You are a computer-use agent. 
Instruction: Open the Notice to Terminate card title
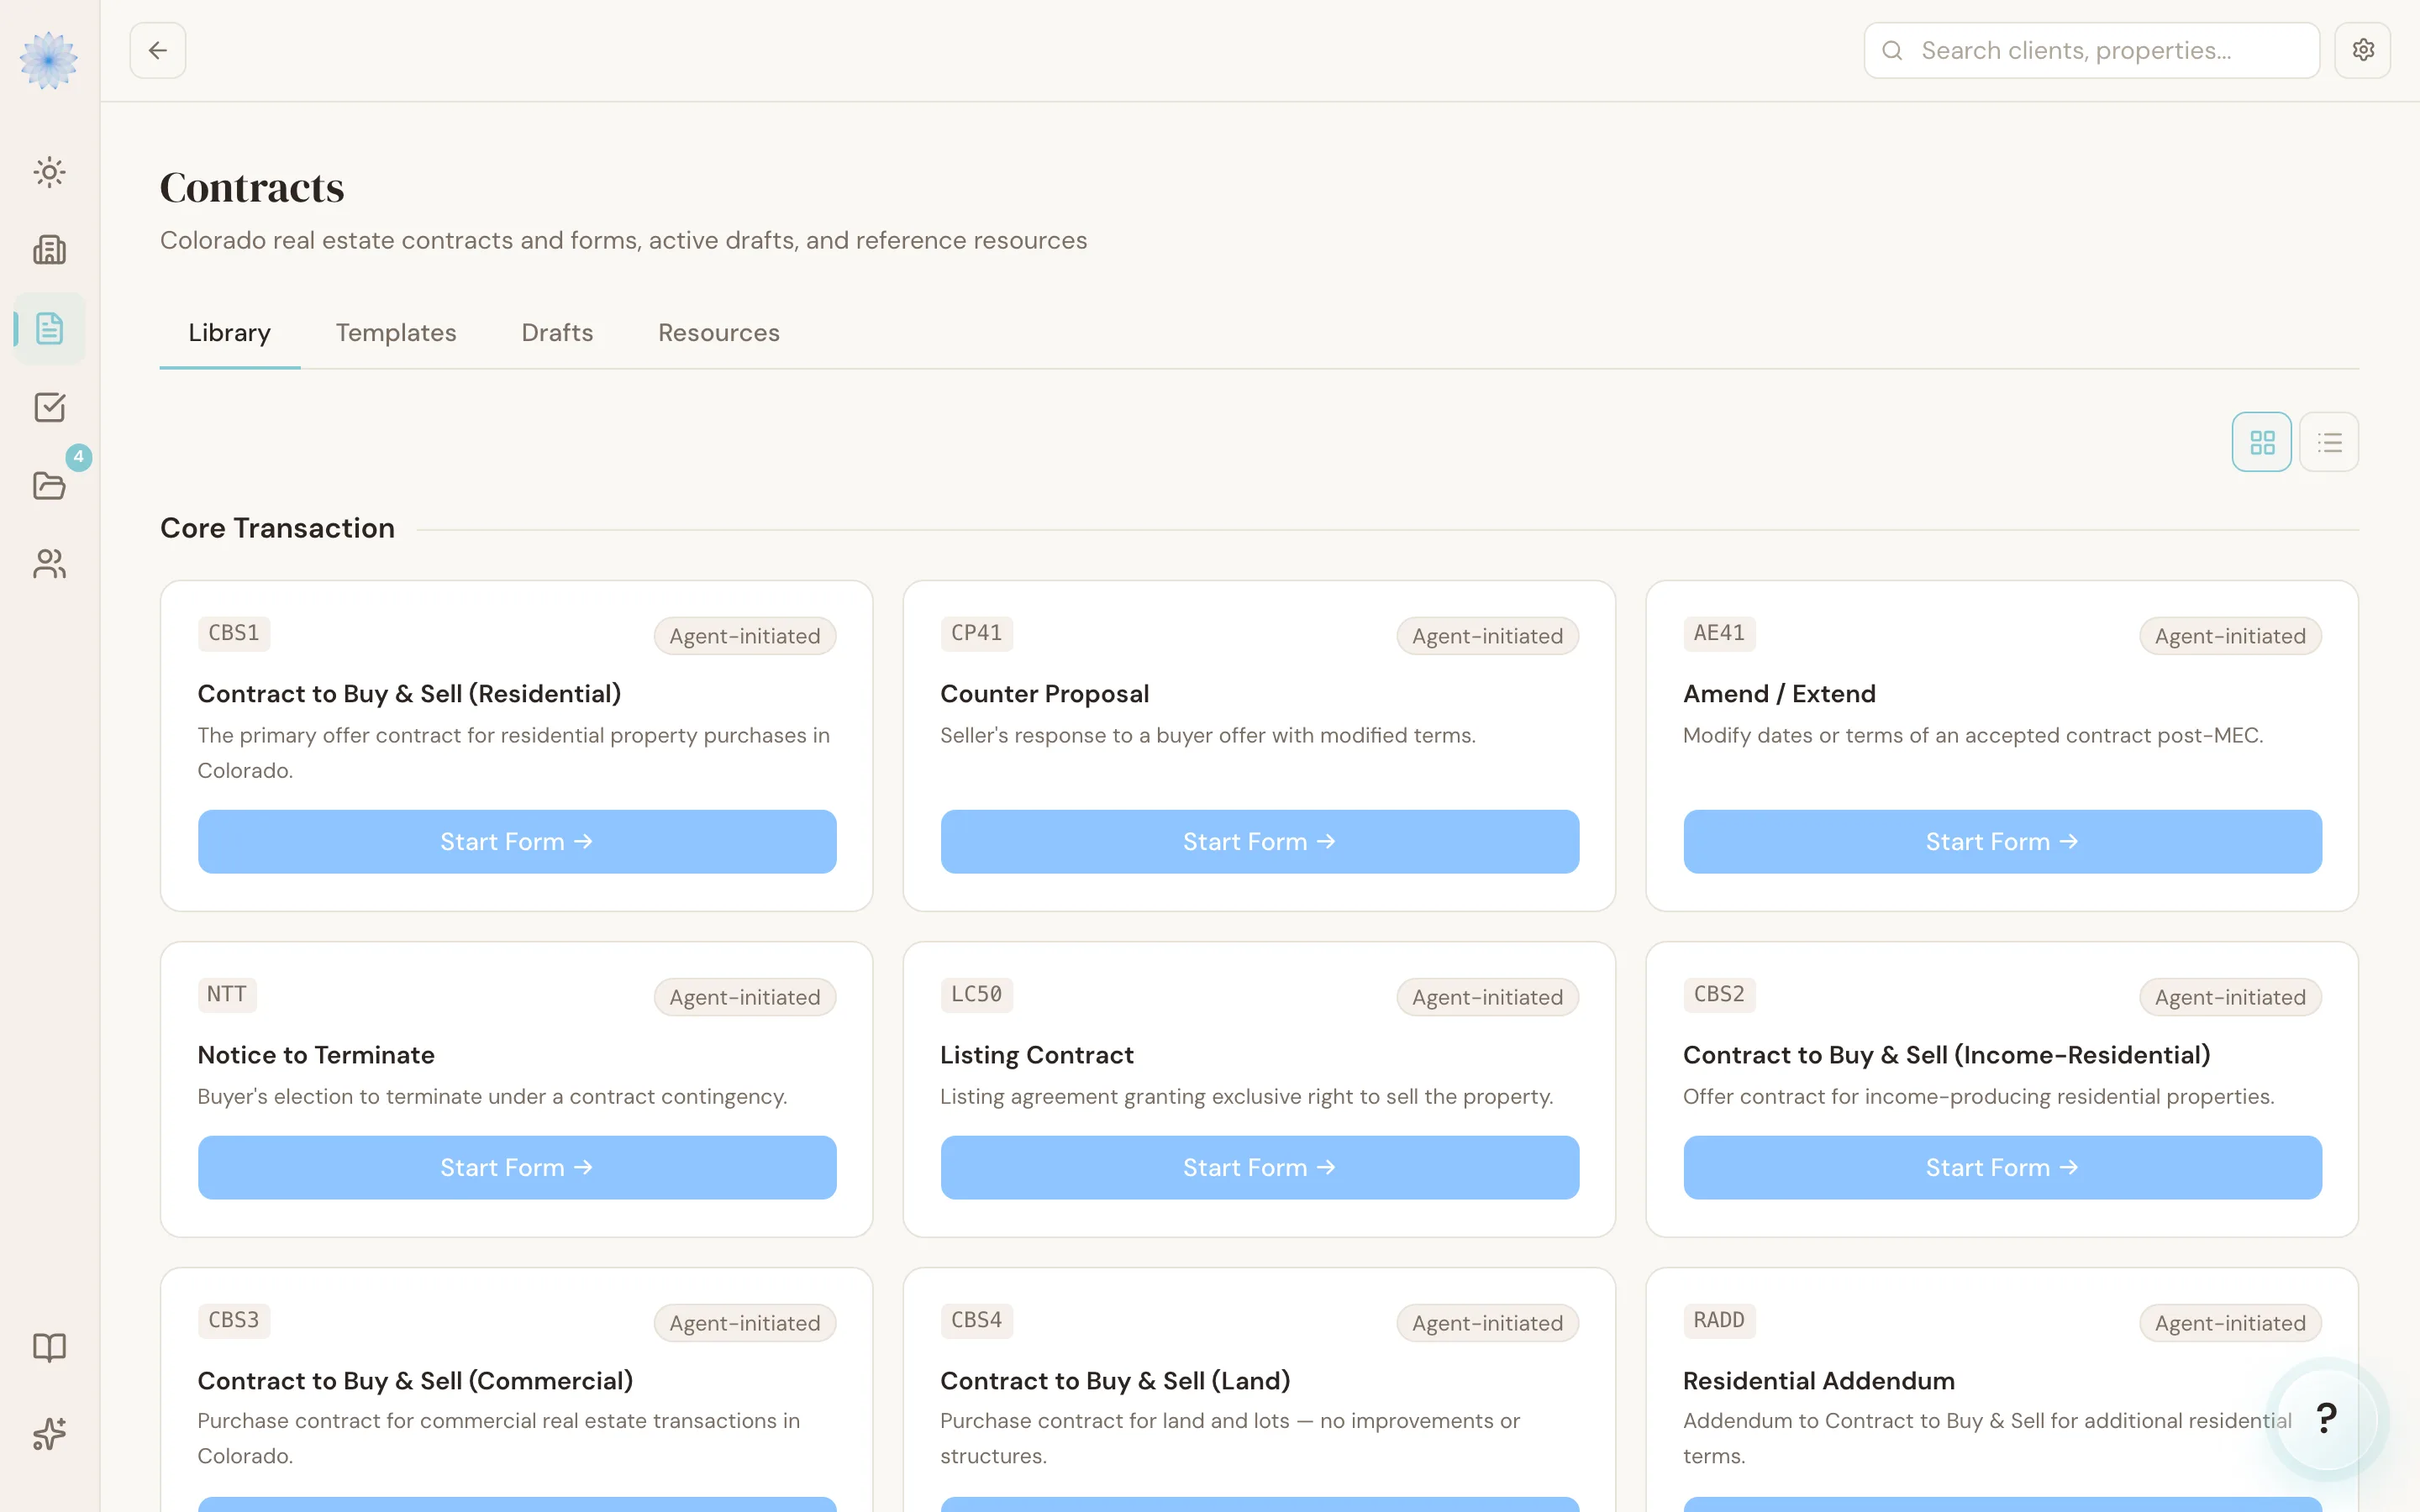coord(316,1055)
